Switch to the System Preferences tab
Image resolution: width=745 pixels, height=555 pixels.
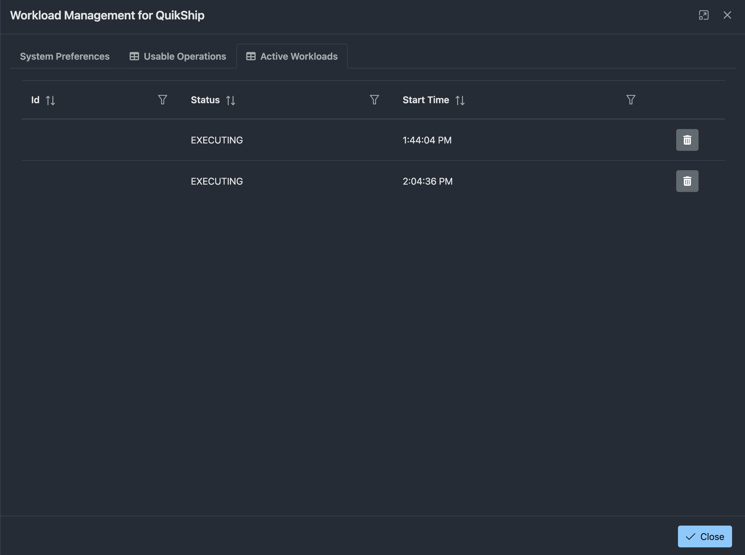point(65,56)
